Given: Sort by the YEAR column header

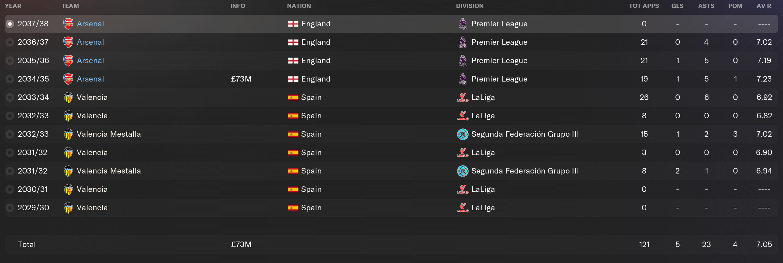Looking at the screenshot, I should click(13, 6).
